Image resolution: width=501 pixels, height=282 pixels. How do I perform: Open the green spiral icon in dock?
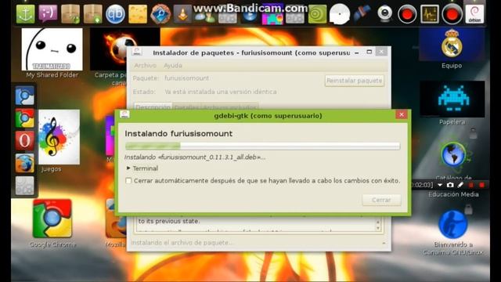pyautogui.click(x=317, y=15)
